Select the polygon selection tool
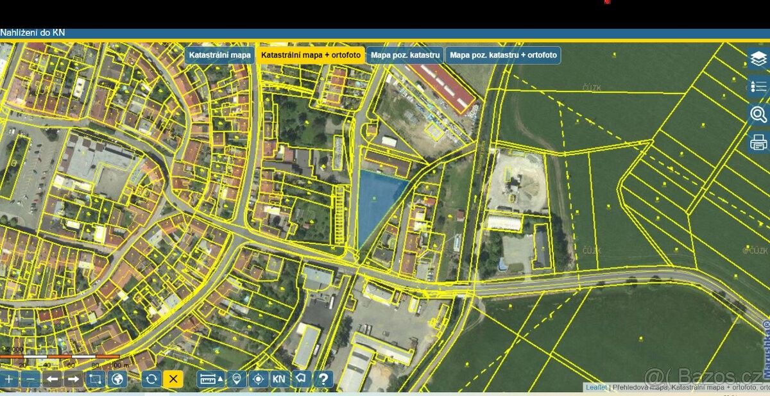This screenshot has height=396, width=770. click(x=301, y=379)
